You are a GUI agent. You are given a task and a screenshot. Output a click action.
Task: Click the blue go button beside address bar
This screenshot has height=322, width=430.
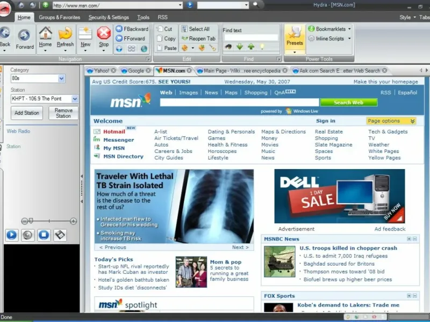pyautogui.click(x=190, y=5)
